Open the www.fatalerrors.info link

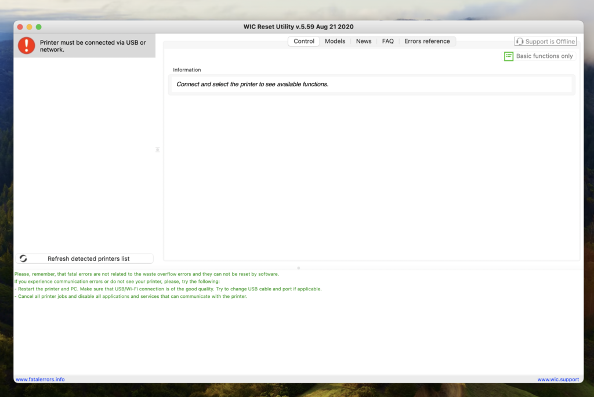pos(40,379)
